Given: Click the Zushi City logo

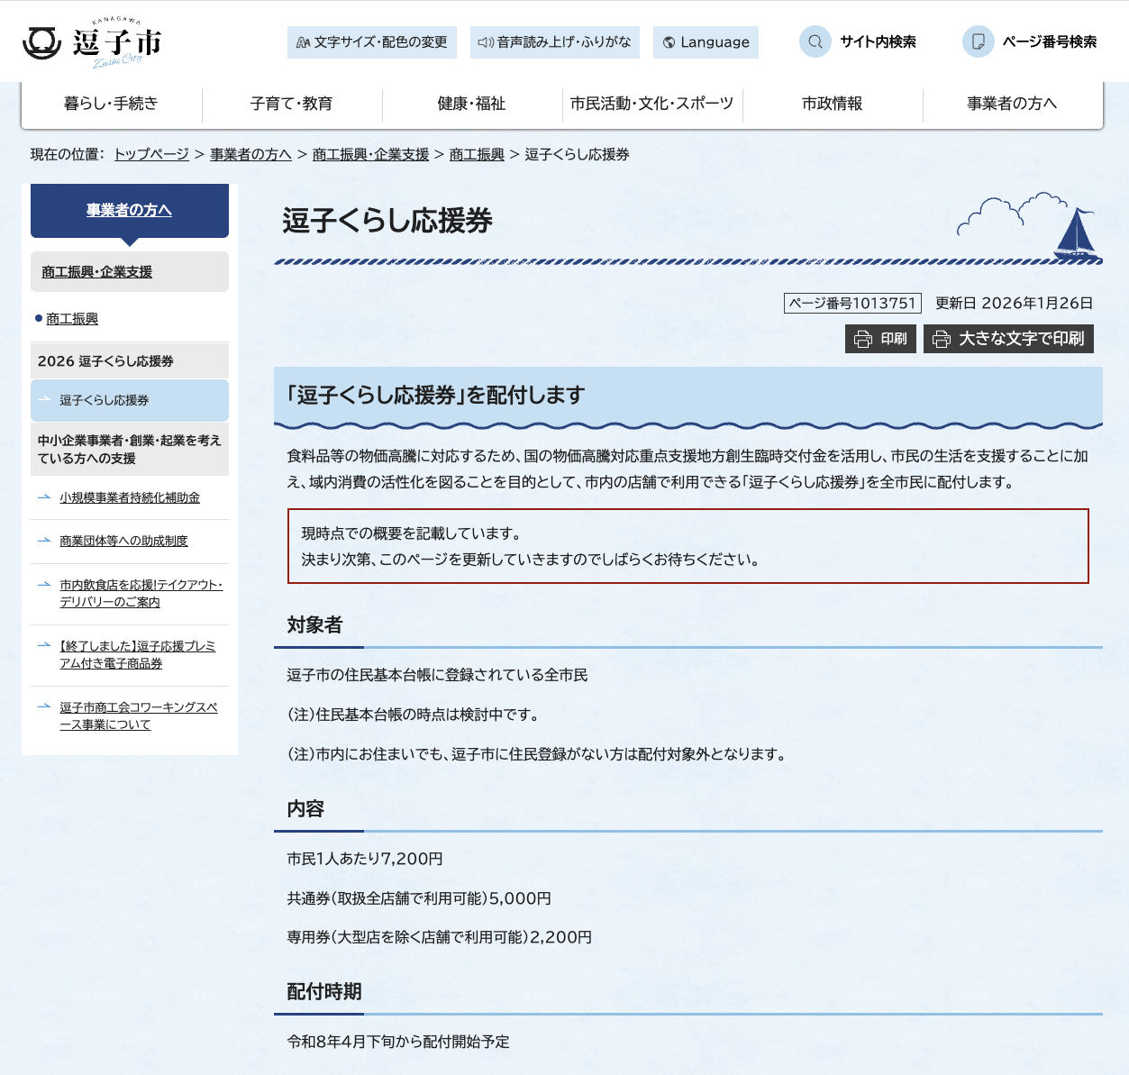Looking at the screenshot, I should click(92, 42).
